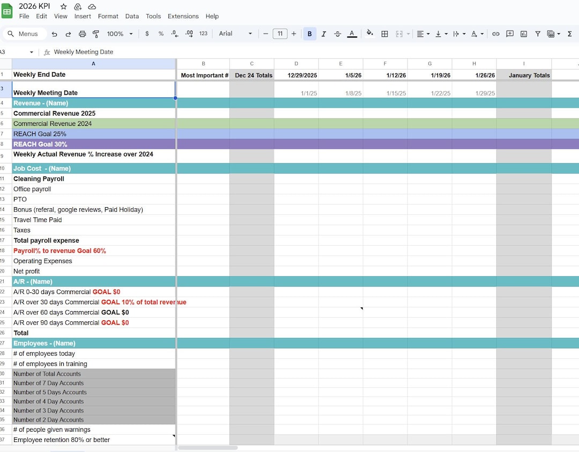Click the Google Sheets home icon

tap(7, 11)
